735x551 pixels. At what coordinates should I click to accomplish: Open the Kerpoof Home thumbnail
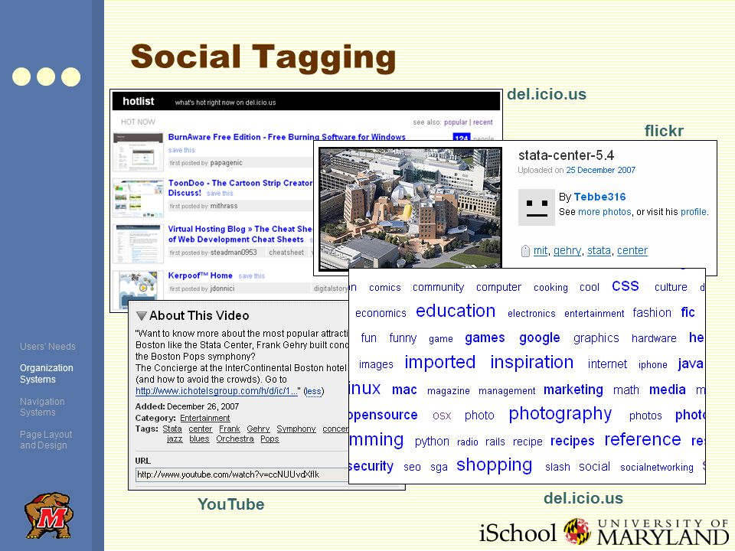coord(138,289)
